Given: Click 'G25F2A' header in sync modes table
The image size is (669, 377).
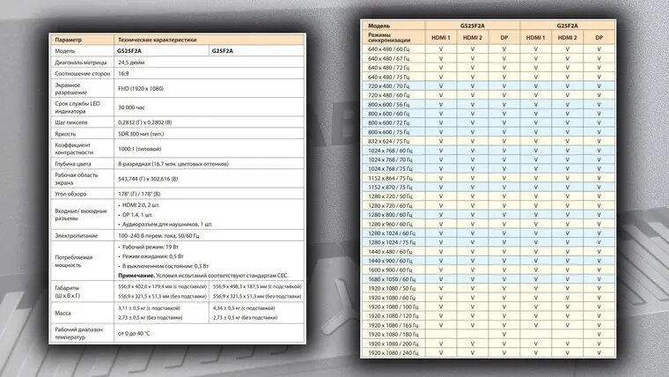Looking at the screenshot, I should coord(568,26).
